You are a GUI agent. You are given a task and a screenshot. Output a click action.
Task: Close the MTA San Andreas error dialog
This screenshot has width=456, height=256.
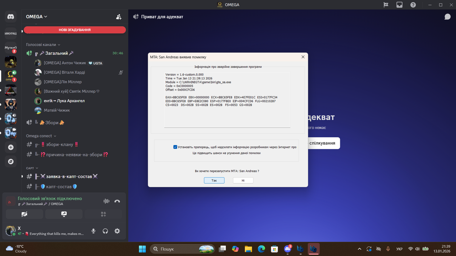click(x=303, y=57)
